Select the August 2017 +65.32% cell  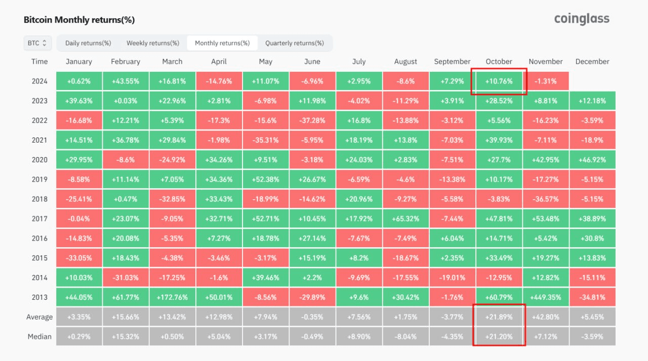(x=406, y=218)
